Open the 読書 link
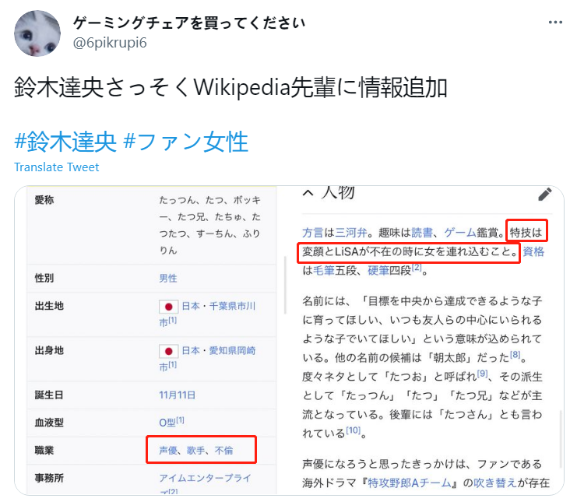 [x=422, y=233]
